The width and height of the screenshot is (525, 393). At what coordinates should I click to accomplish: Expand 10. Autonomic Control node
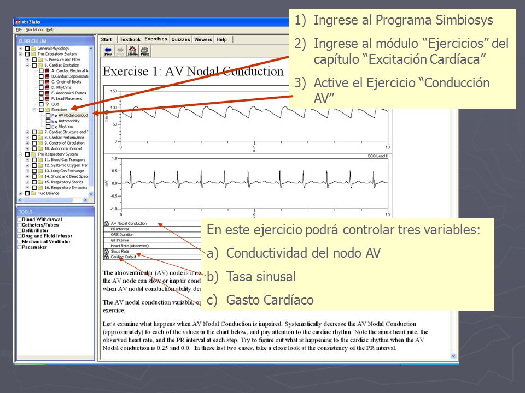coord(27,148)
